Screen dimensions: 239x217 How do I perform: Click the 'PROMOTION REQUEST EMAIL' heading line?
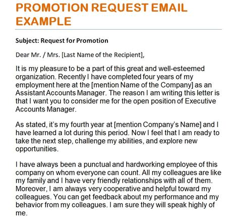pyautogui.click(x=101, y=8)
